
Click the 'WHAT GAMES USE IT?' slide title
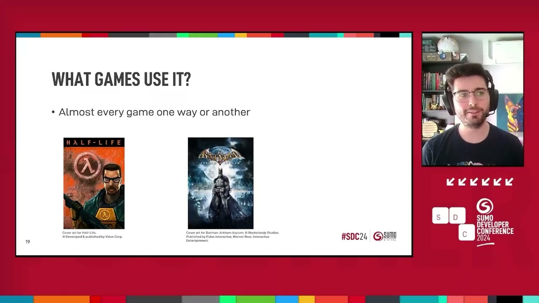coord(121,79)
